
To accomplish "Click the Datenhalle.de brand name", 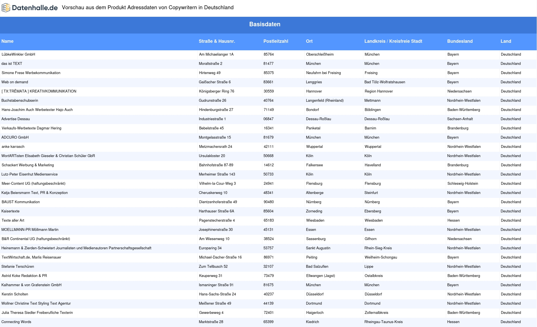I will pyautogui.click(x=35, y=8).
